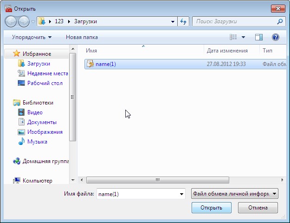Click the Компьютер icon in sidebar

[17, 181]
